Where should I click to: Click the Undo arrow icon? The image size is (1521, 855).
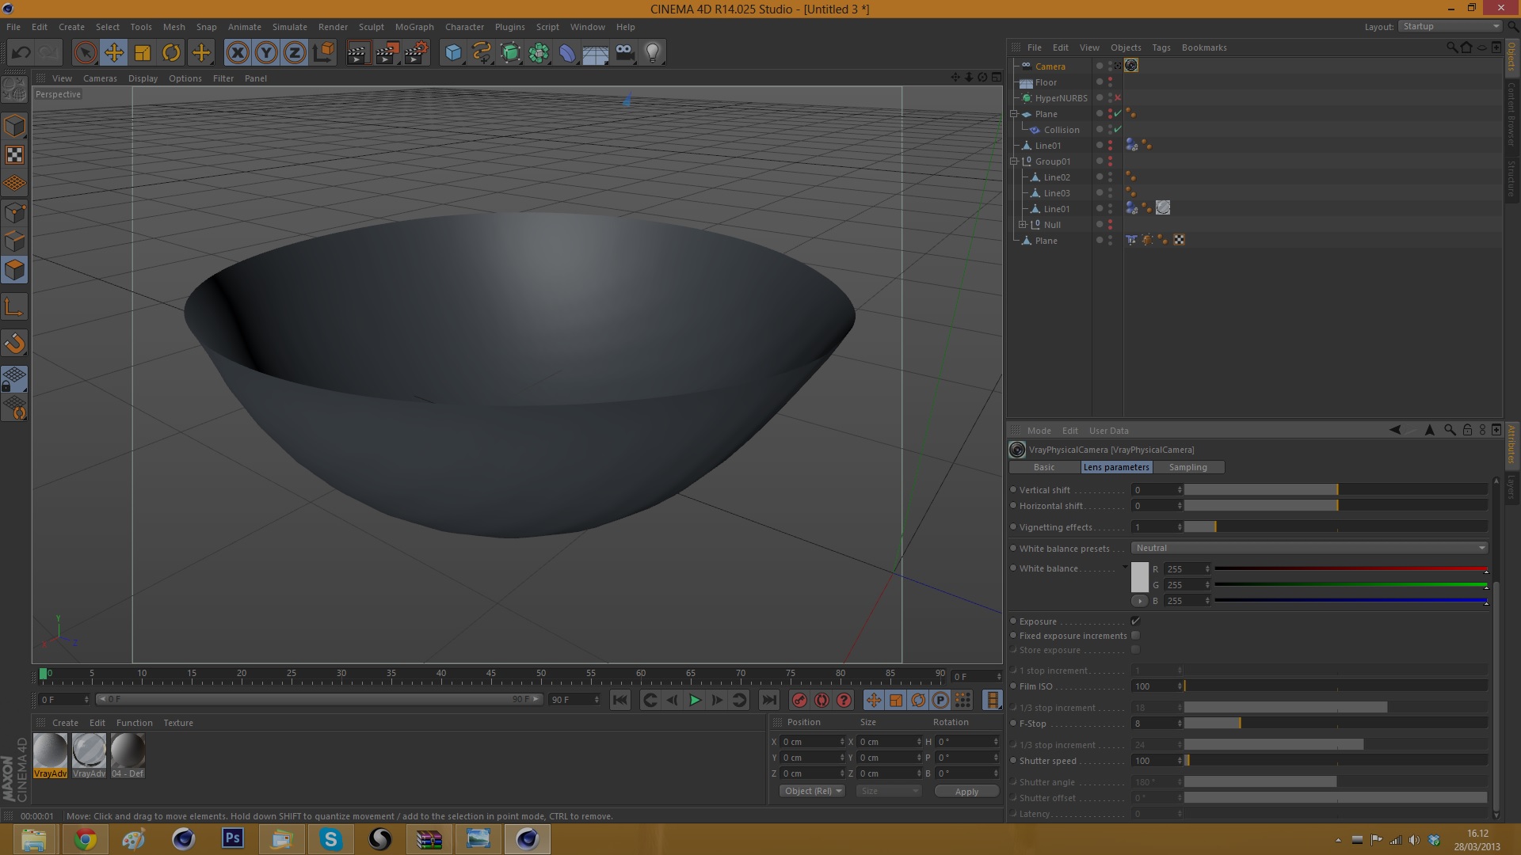click(x=21, y=53)
